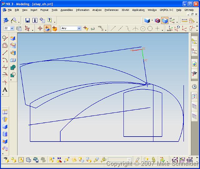Open the Preferences menu
The image size is (200, 169).
tap(112, 10)
